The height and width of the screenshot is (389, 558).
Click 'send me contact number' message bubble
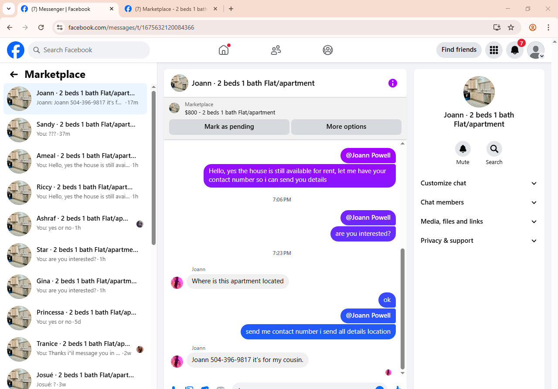pyautogui.click(x=318, y=332)
